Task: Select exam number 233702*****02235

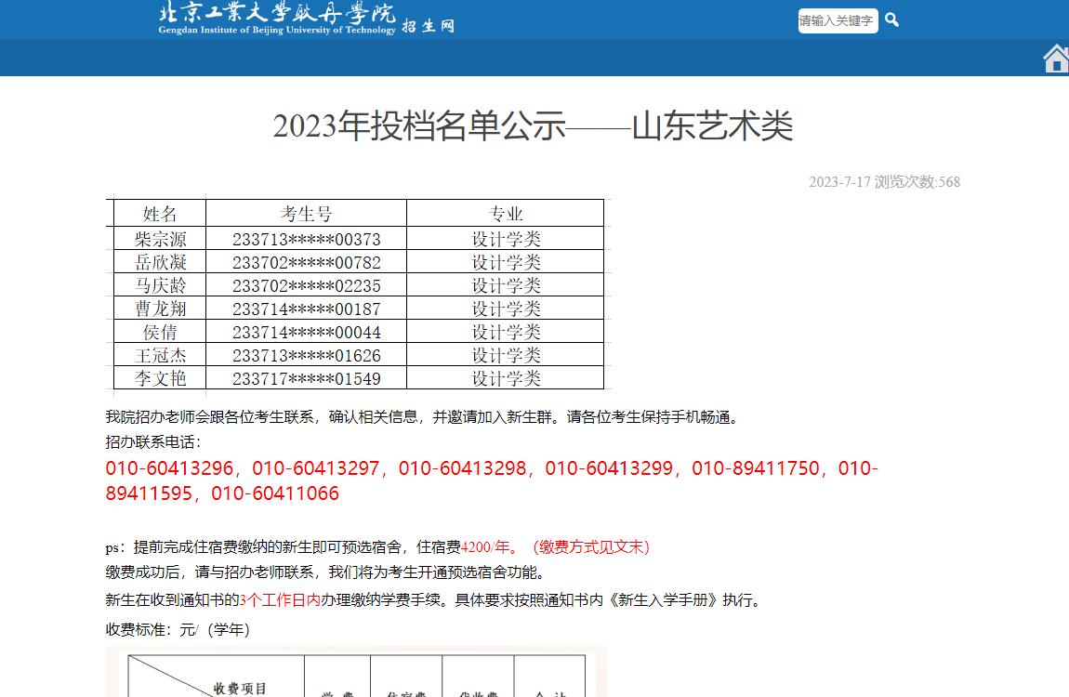Action: pos(306,285)
